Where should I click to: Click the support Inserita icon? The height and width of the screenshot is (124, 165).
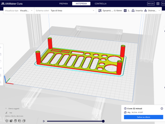[x=133, y=11]
